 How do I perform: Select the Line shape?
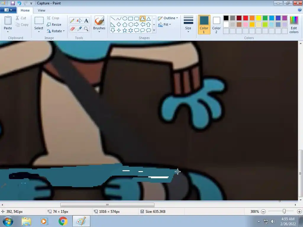click(x=113, y=19)
